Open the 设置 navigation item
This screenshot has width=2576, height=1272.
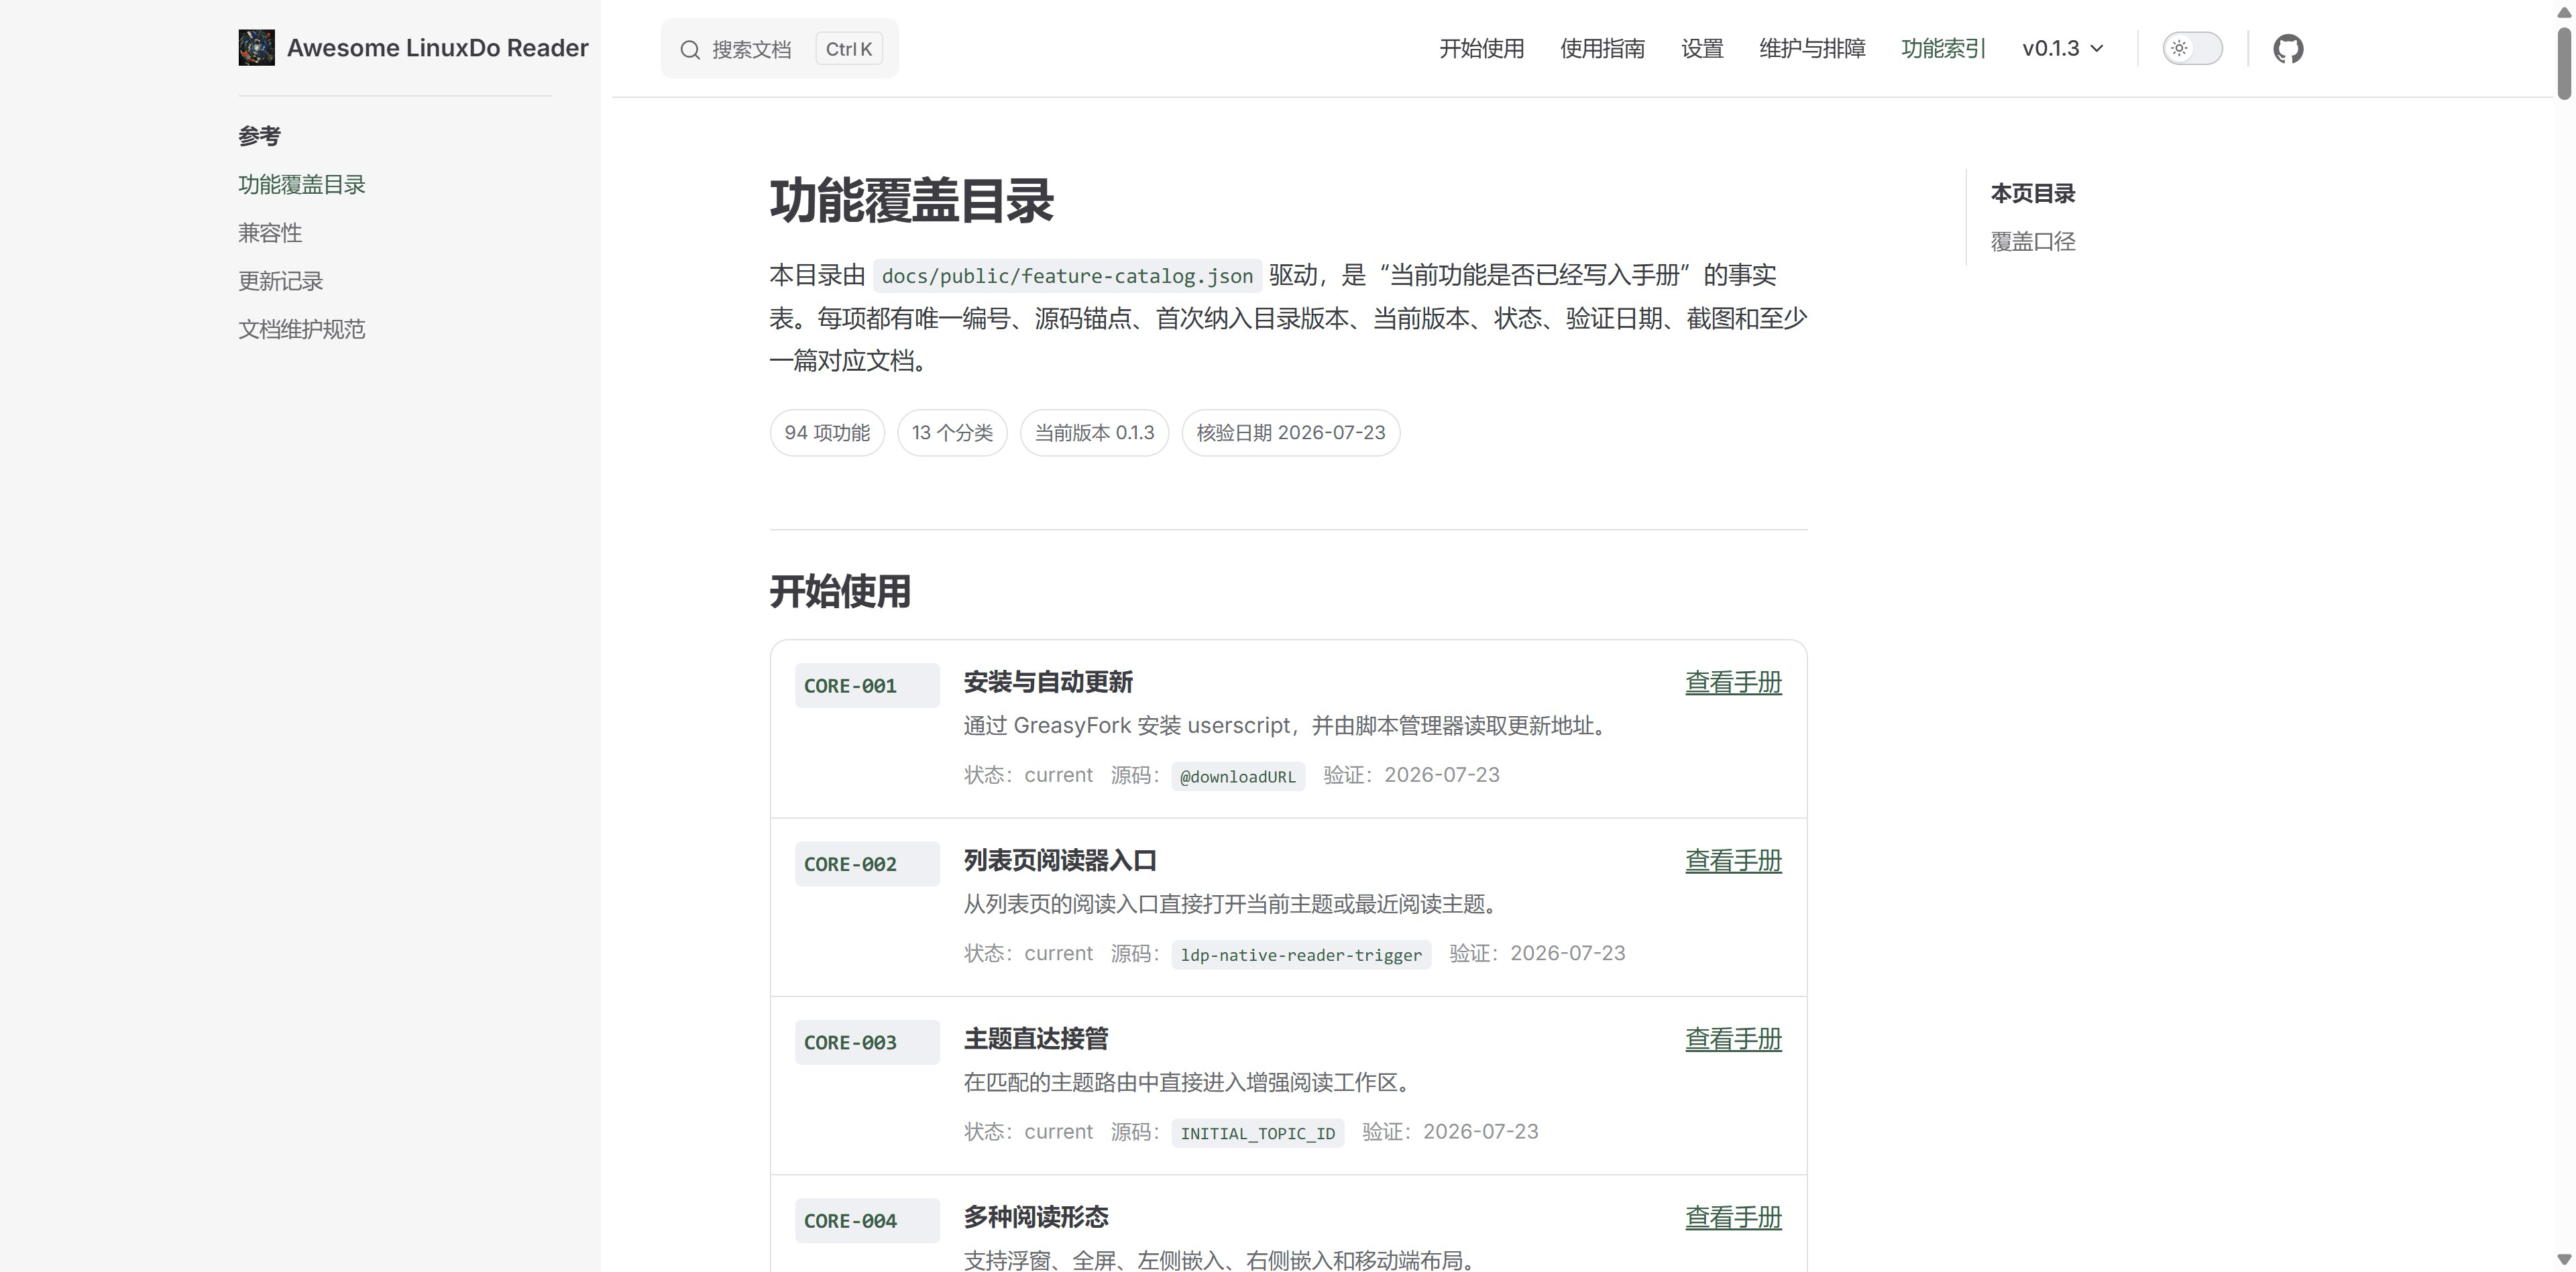tap(1702, 48)
